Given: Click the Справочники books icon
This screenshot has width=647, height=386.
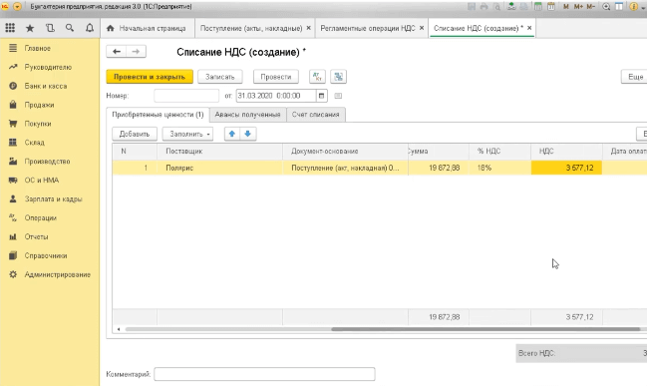Looking at the screenshot, I should [x=13, y=255].
